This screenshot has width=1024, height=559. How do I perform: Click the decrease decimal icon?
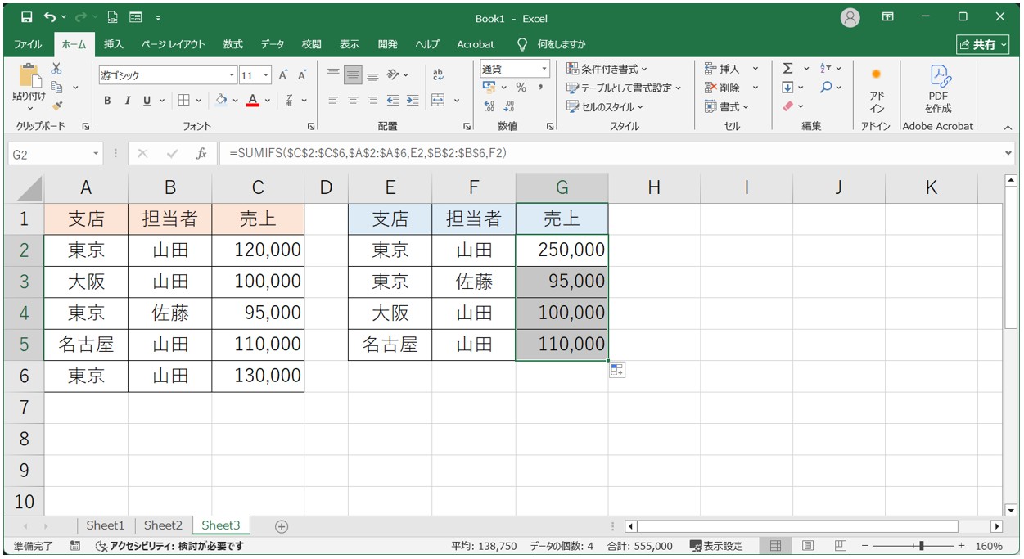point(508,106)
